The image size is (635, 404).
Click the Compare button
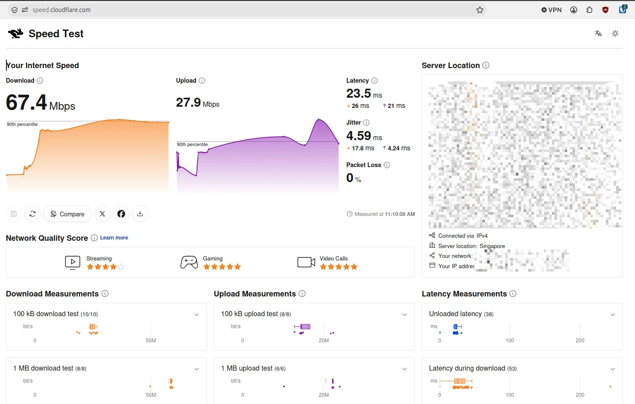(67, 214)
